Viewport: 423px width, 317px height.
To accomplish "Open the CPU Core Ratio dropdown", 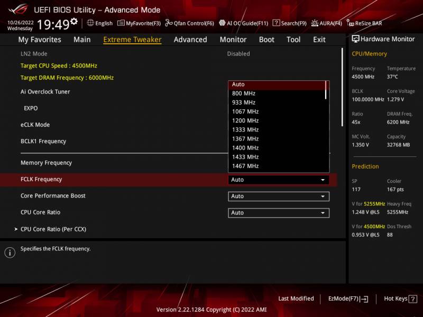I will click(x=279, y=213).
